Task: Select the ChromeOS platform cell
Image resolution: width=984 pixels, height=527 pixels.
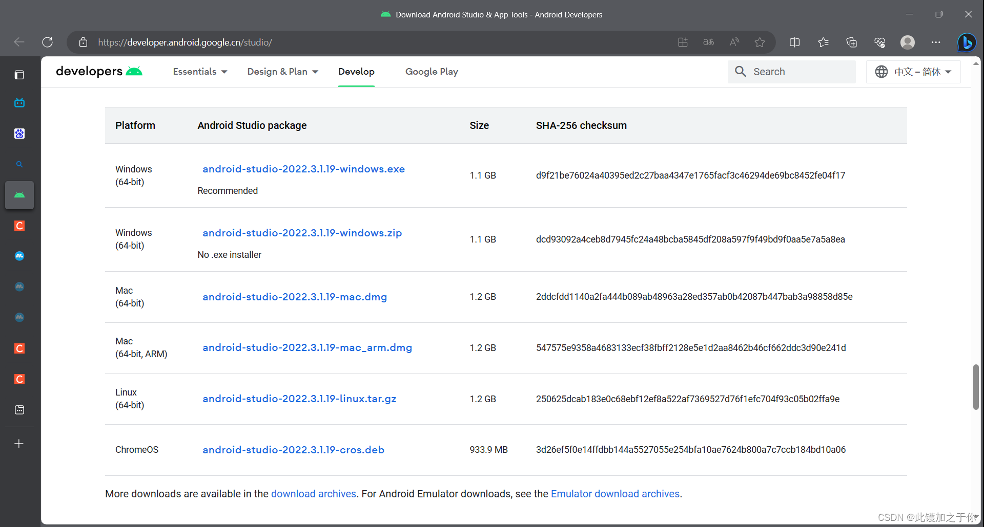Action: click(137, 450)
